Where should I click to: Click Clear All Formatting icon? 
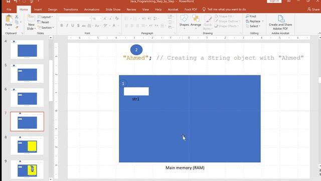(117, 19)
